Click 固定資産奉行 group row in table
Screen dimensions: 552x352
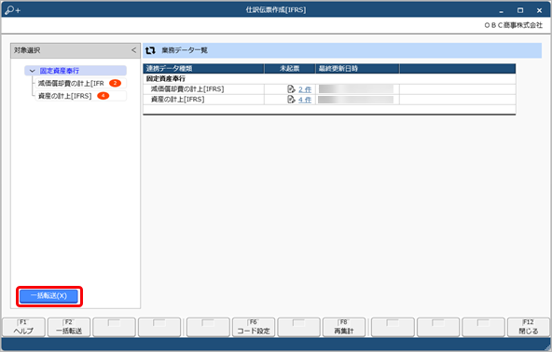[x=329, y=79]
